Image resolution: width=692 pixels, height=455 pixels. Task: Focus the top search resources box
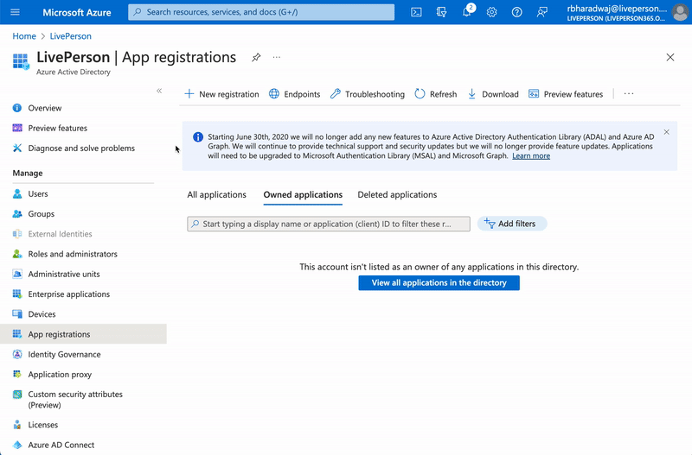coord(261,12)
